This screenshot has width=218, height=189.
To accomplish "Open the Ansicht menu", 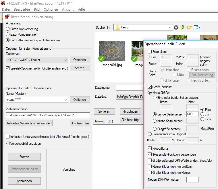I will point(68,9).
